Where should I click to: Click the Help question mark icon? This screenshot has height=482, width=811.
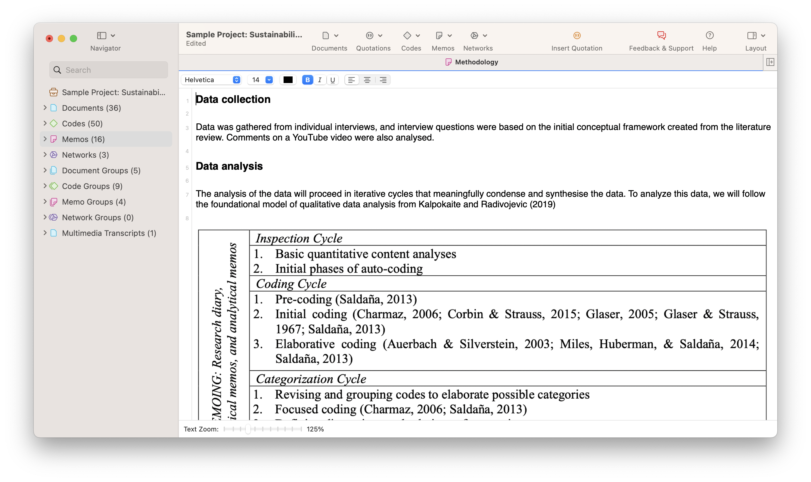coord(709,36)
